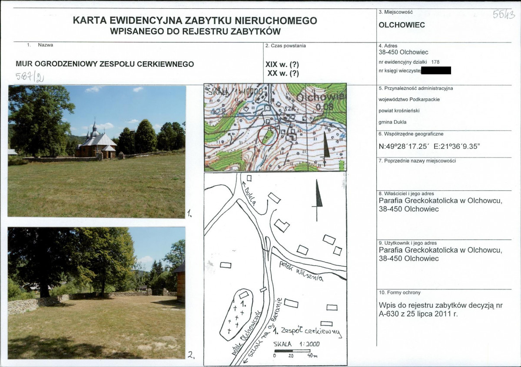Click the scale bar '0 20 40m'

(x=295, y=353)
